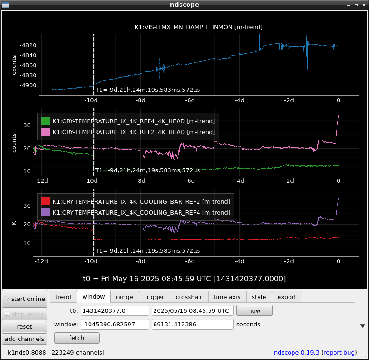Viewport: 369px width, 360px height.
Task: Click the -4900 tick on the top y-axis
Action: tap(28, 85)
